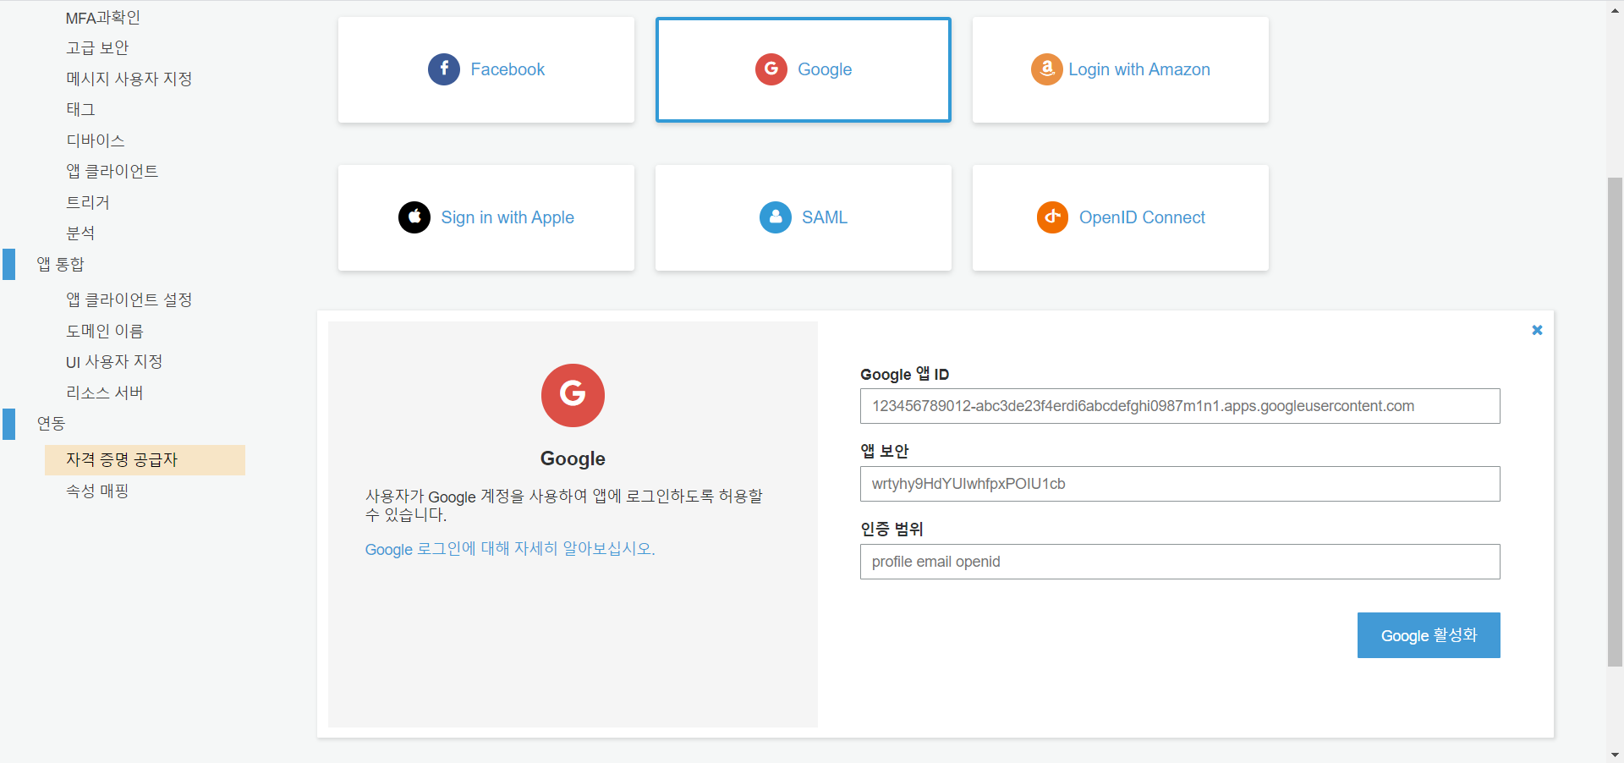This screenshot has height=763, width=1624.
Task: Open 디바이스 sidebar item
Action: [x=96, y=141]
